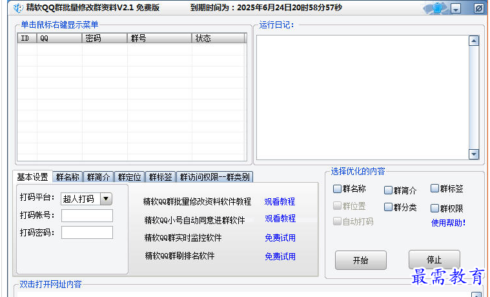Click 免费试用 link for 群实时监控软件
This screenshot has height=297, width=490.
(280, 238)
